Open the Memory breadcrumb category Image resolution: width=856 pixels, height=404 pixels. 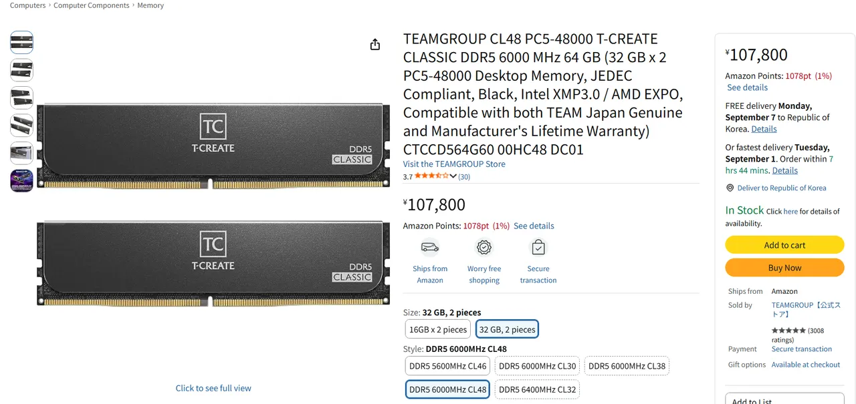[150, 5]
